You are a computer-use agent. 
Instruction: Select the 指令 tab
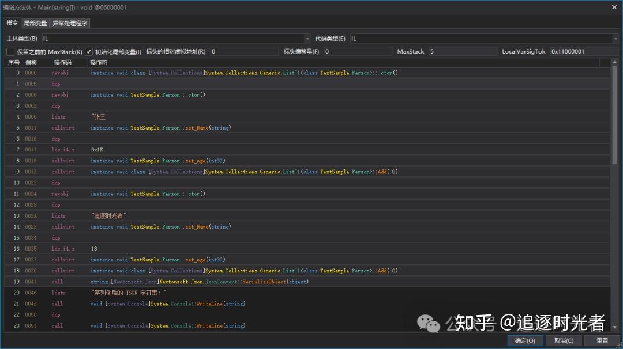point(12,23)
